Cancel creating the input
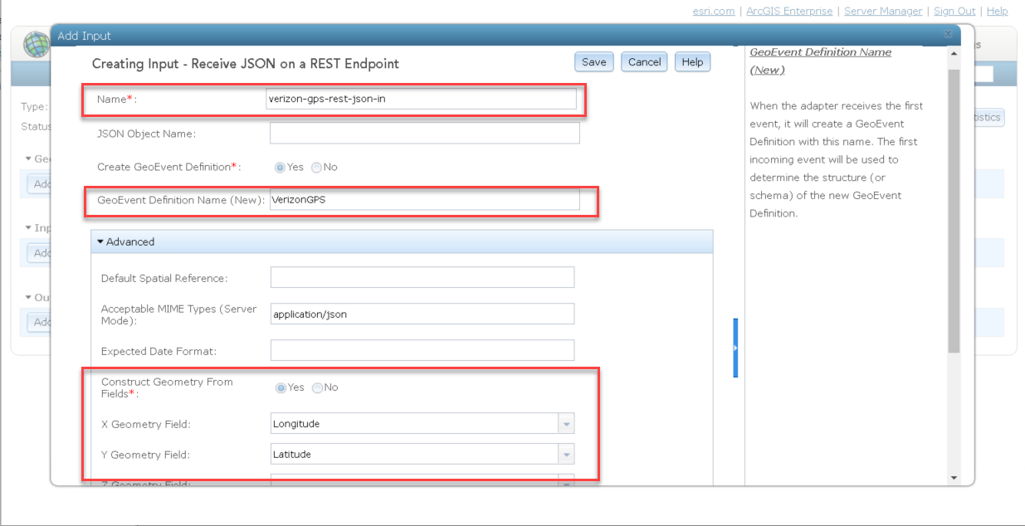 click(x=644, y=62)
